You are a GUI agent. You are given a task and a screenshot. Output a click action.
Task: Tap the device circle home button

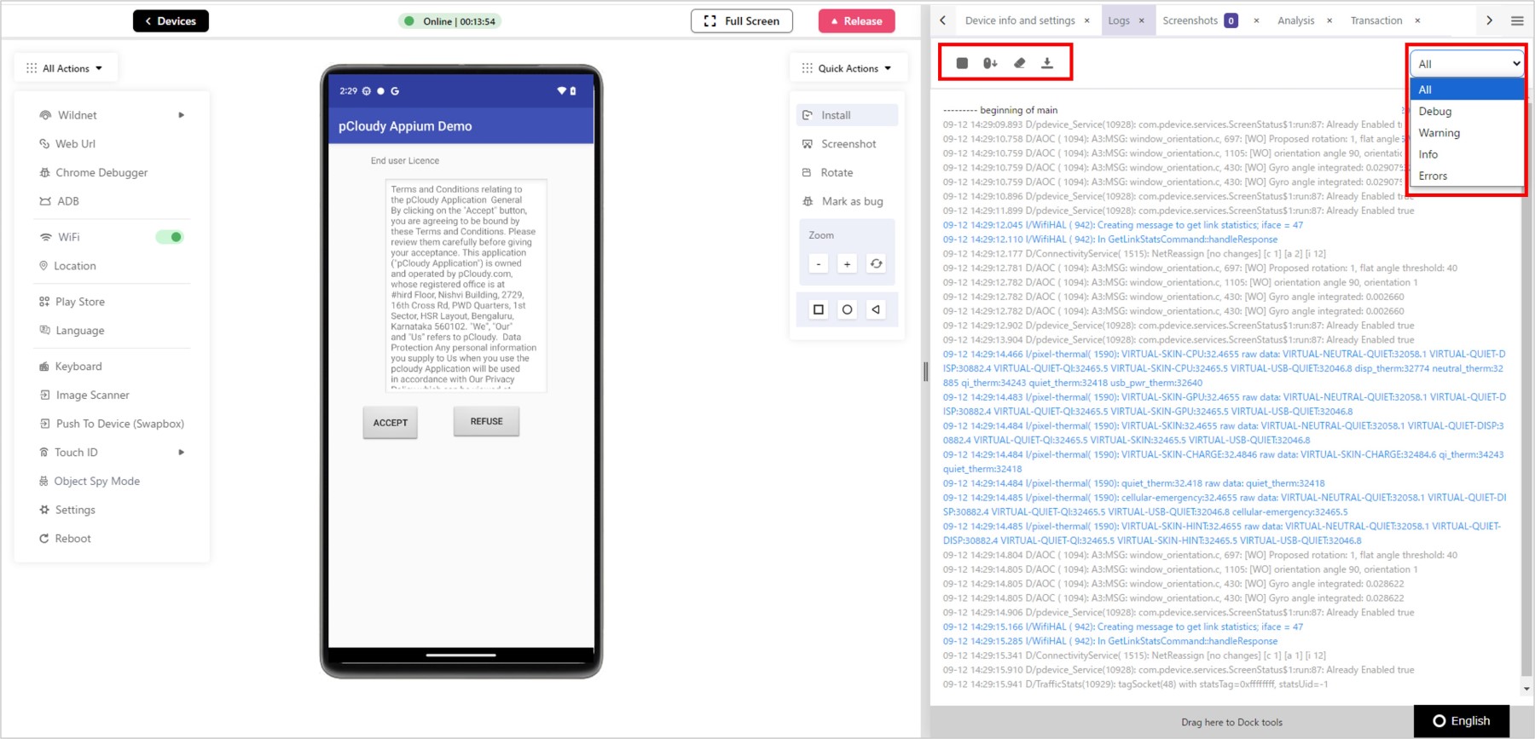tap(847, 309)
